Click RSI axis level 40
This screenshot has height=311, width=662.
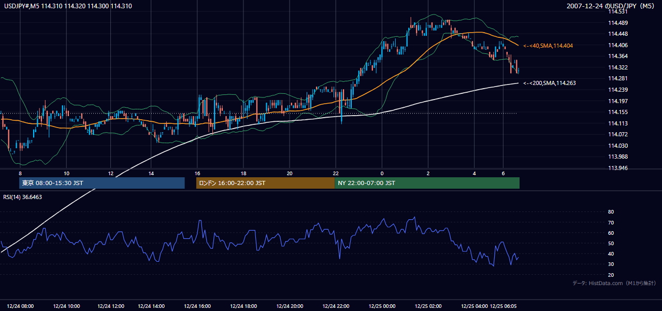point(611,253)
